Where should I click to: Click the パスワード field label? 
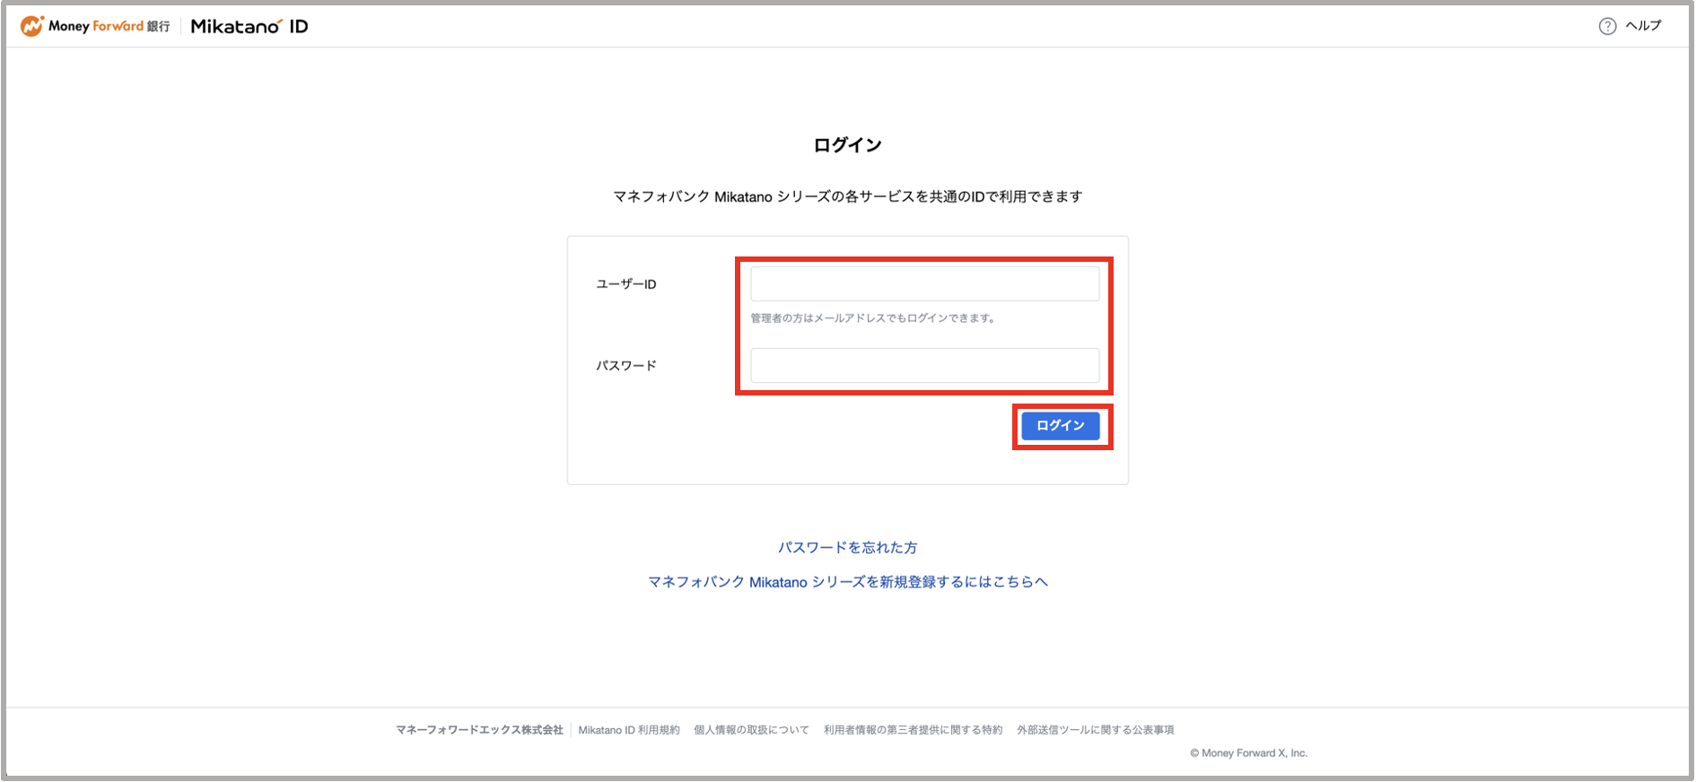626,366
